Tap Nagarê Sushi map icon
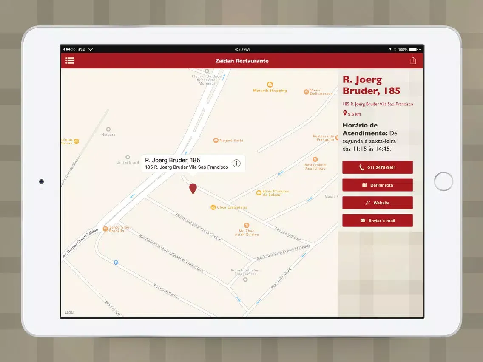Screen dimensions: 483x362 [x=216, y=140]
